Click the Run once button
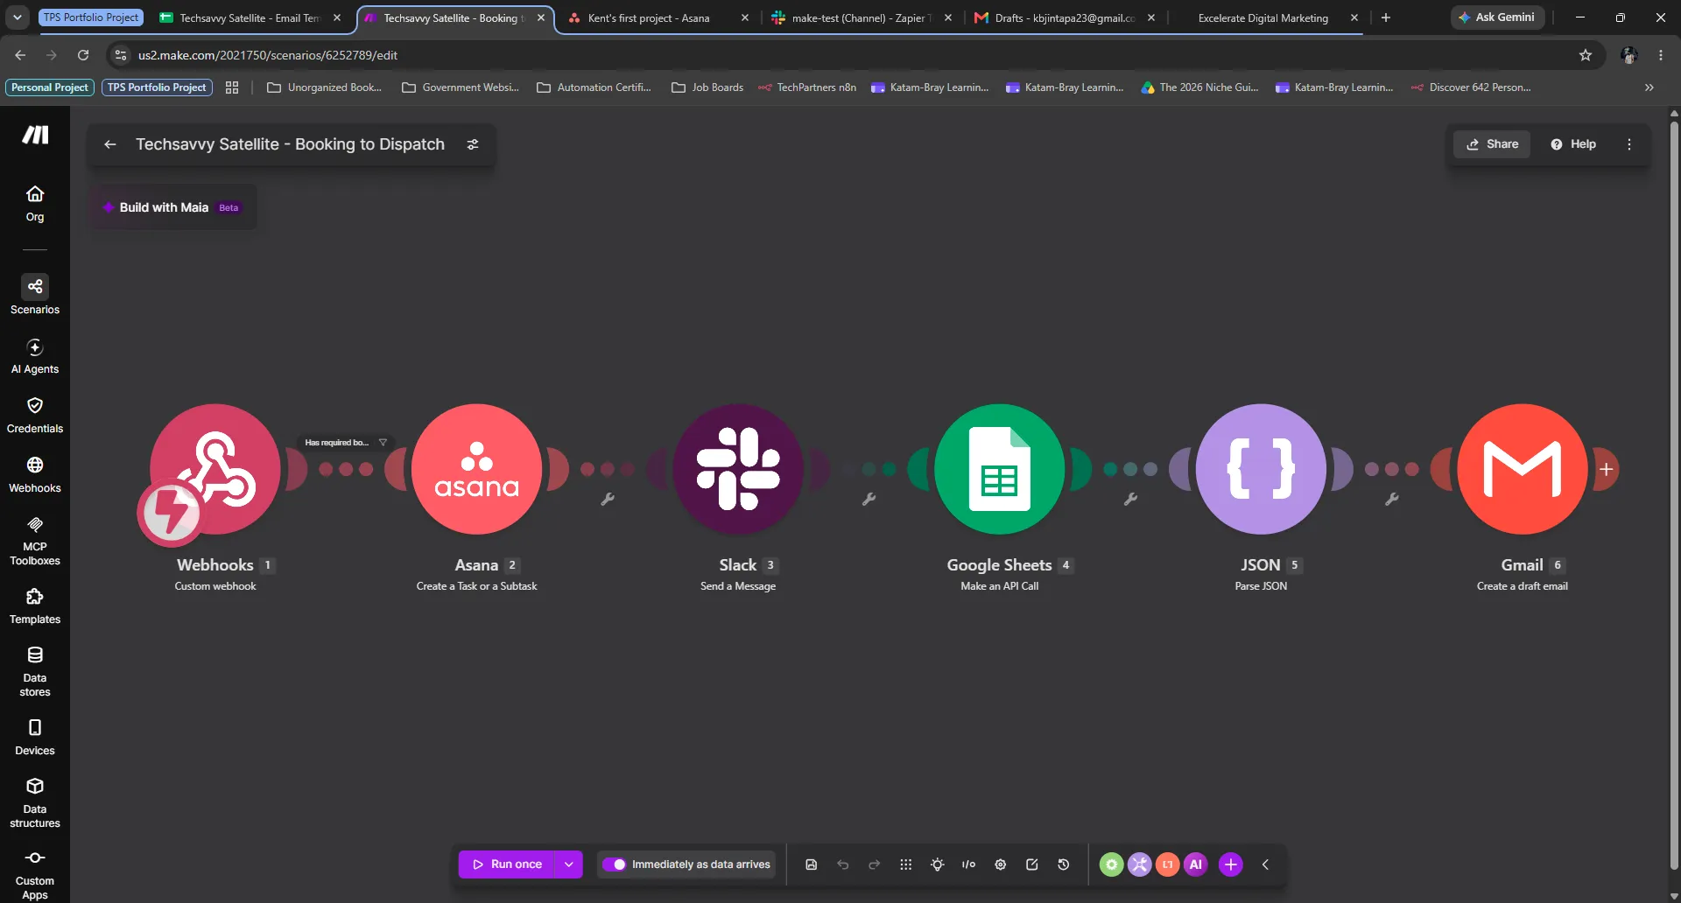 click(508, 864)
